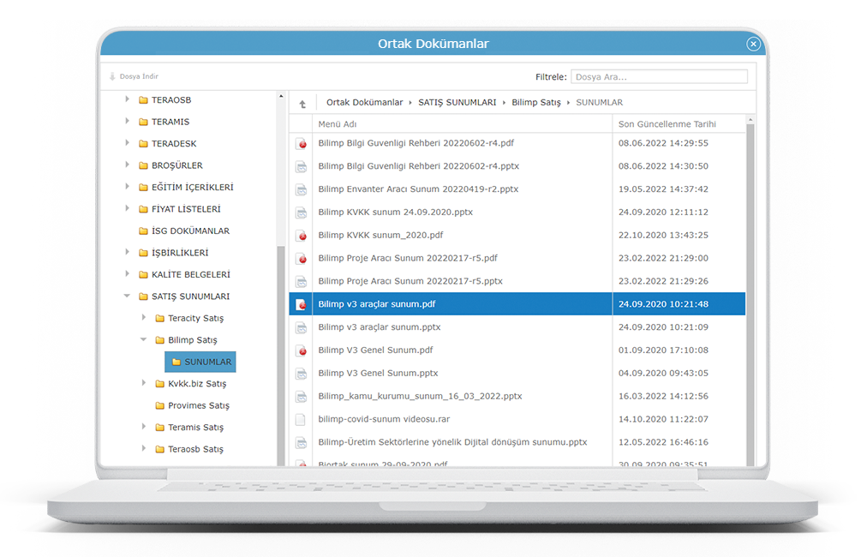Select the Kvkk.biz Satış folder
The width and height of the screenshot is (867, 557).
pyautogui.click(x=197, y=384)
